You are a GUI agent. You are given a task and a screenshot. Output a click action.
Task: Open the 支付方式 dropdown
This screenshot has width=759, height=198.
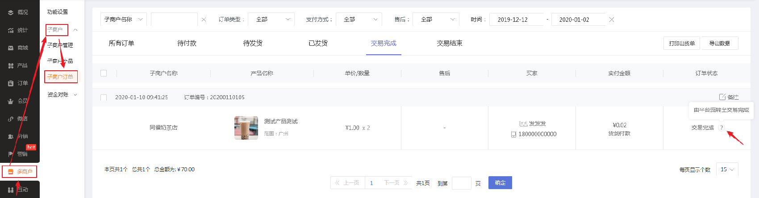click(359, 20)
